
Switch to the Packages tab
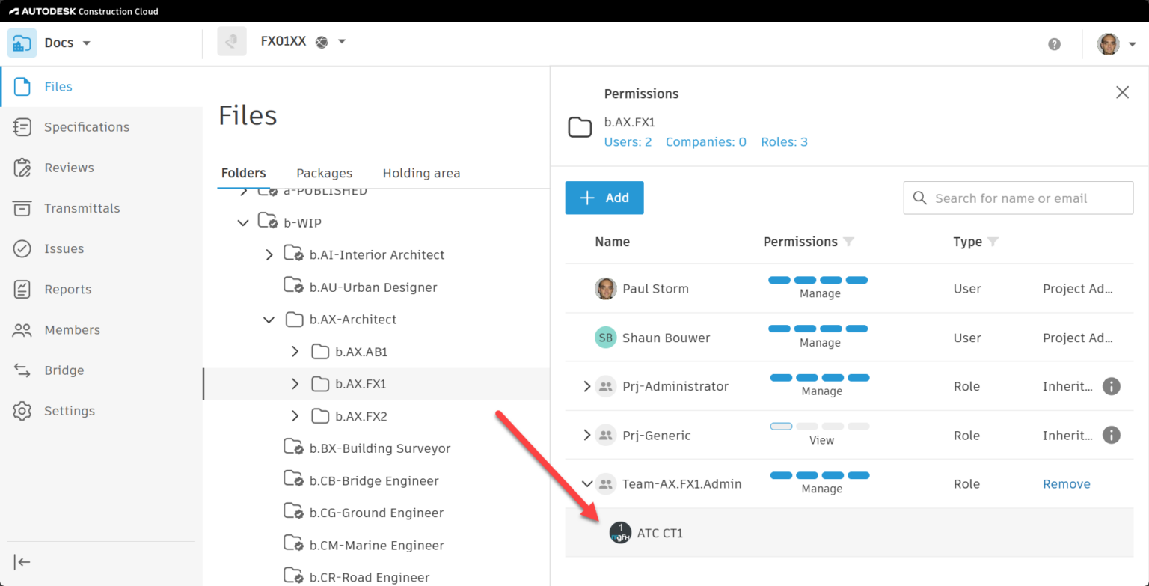[x=325, y=173]
